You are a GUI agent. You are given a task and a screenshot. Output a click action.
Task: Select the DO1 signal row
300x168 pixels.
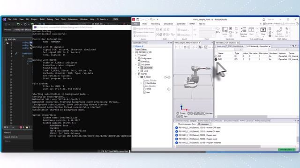tap(257, 59)
